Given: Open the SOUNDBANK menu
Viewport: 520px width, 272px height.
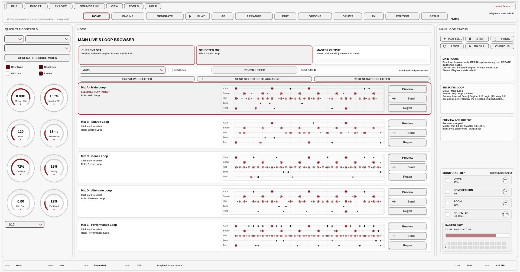Looking at the screenshot, I should pyautogui.click(x=89, y=6).
